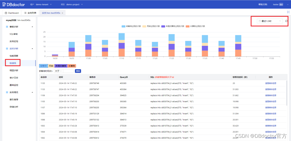
Task: Click QueryID 394925 cell
Action: click(123, 95)
